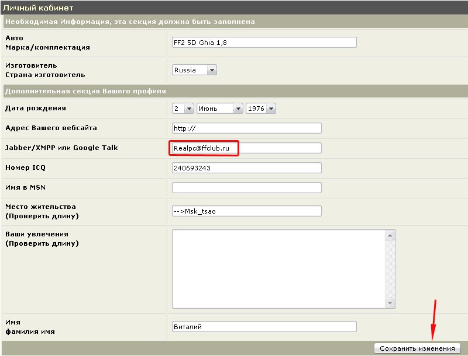Click the 'фамилия имя' label
The height and width of the screenshot is (356, 468).
pos(30,331)
